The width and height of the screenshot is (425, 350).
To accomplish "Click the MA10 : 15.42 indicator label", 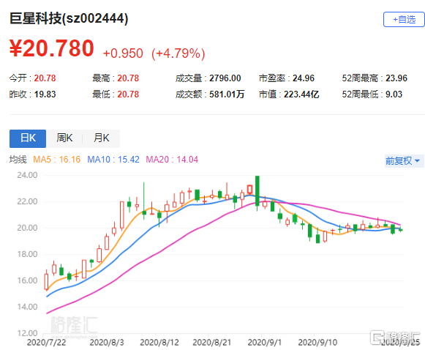I will coord(113,160).
